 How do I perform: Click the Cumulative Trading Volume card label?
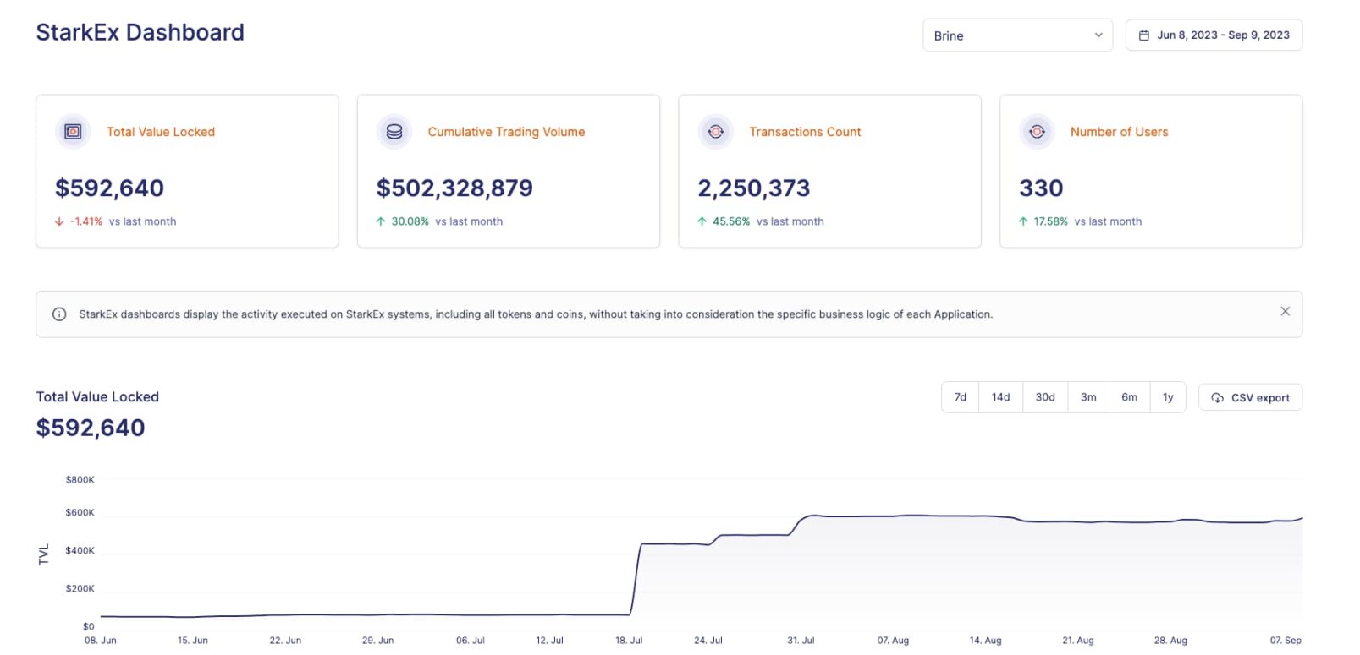click(506, 132)
